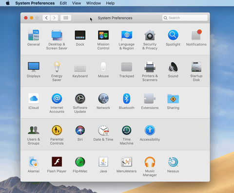Click the Forward navigation arrow button
Screen dimensions: 234x193
tap(54, 18)
